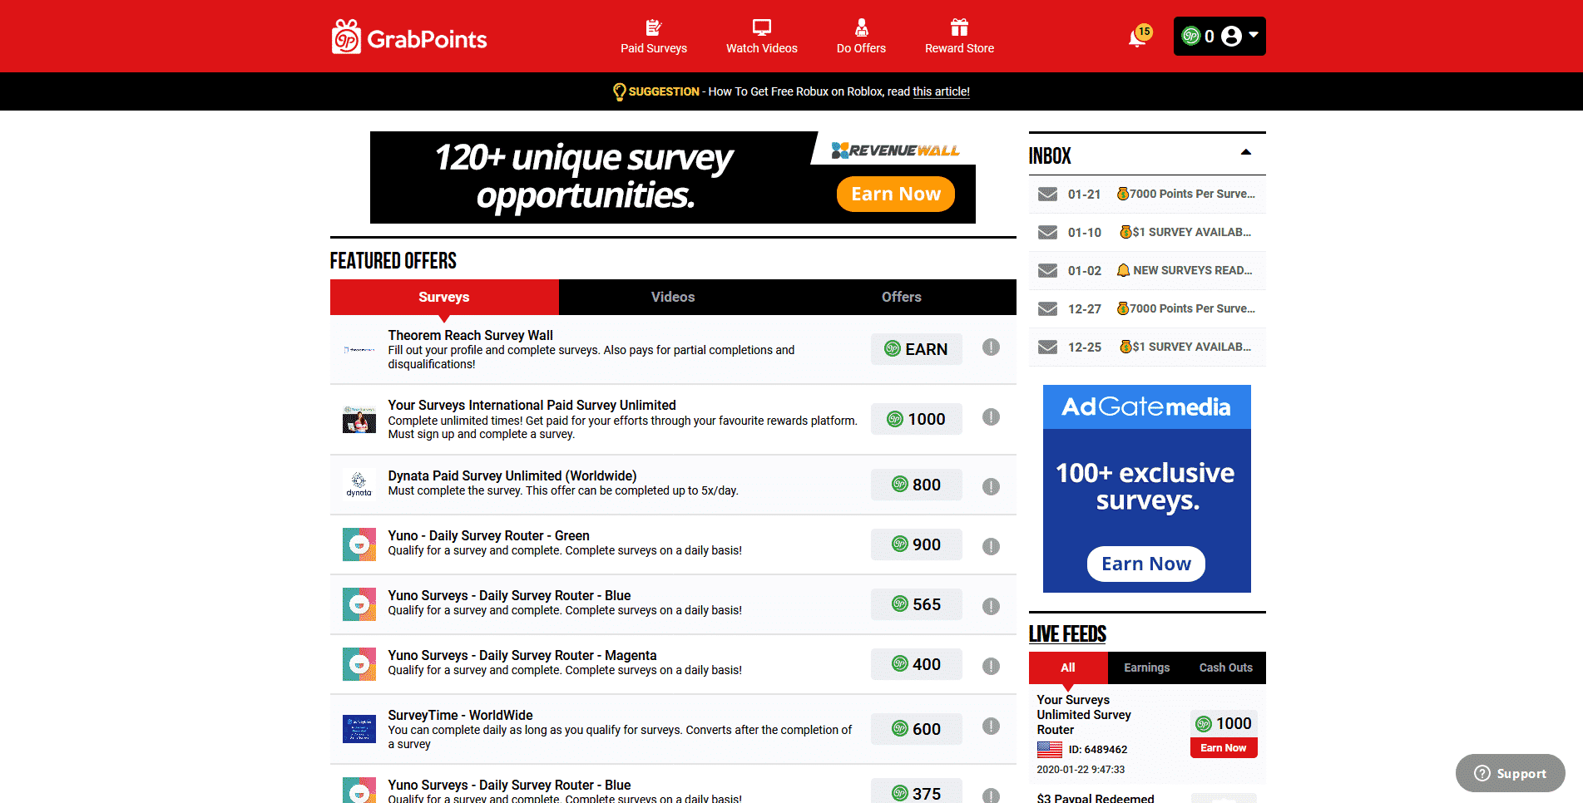Read the 12-25 '$1 SURVEY AVAILAB...' message
Screen dimensions: 1583x803
pyautogui.click(x=1185, y=347)
